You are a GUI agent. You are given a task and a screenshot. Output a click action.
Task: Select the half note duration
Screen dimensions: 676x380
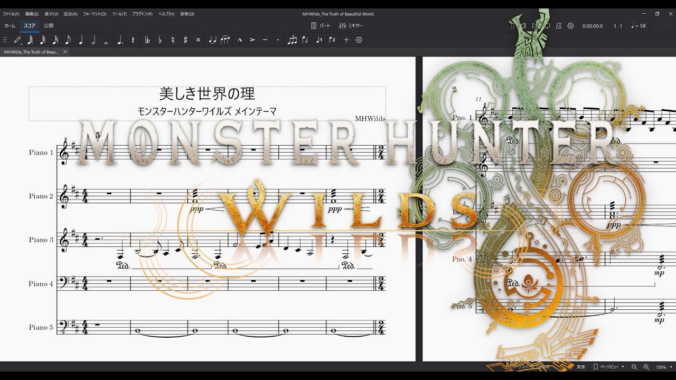(93, 40)
